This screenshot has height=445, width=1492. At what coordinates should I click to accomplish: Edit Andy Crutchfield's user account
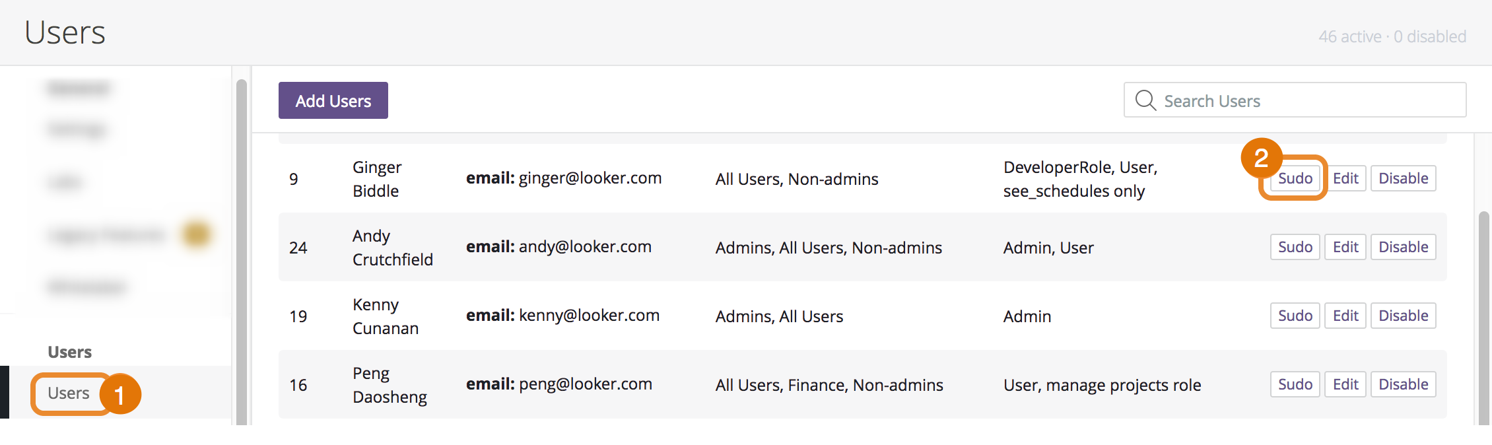coord(1345,247)
